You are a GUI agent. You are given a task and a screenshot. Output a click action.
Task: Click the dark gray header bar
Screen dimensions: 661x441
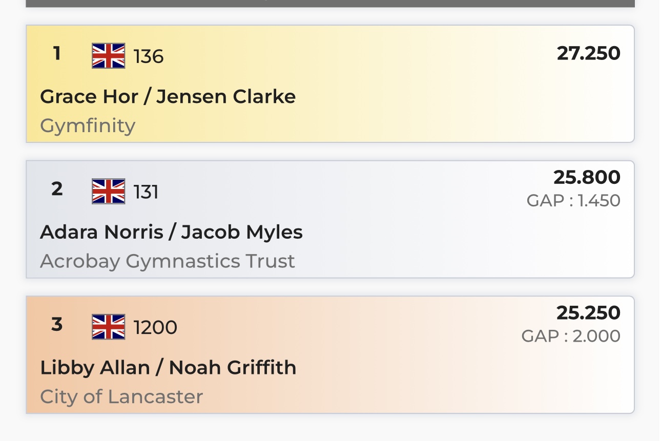[330, 3]
